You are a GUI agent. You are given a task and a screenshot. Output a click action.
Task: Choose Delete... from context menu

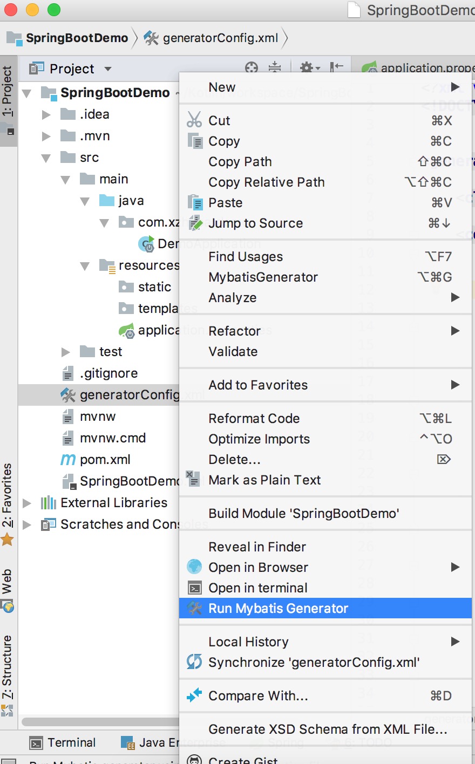(325, 459)
